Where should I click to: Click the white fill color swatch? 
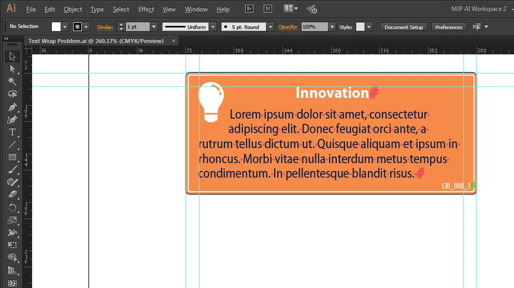tap(56, 27)
